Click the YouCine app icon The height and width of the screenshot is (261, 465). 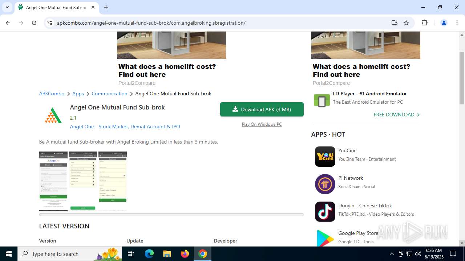point(325,157)
